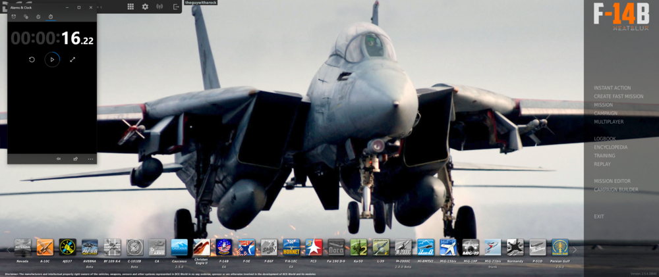This screenshot has width=659, height=277.
Task: Click the logout arrow icon in top bar
Action: pyautogui.click(x=176, y=7)
